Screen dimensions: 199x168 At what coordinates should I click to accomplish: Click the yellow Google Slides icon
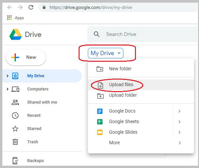click(x=100, y=132)
